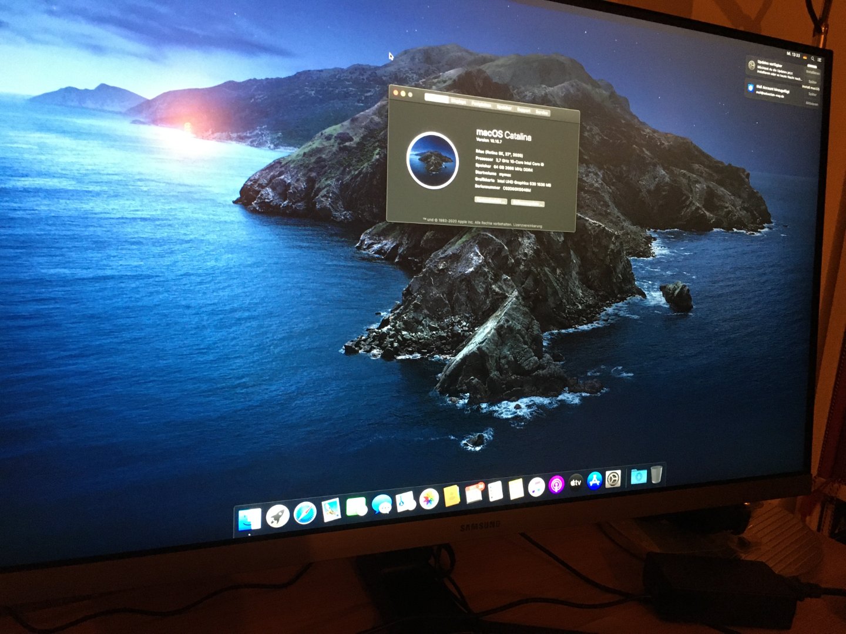Click the Startvolume row

point(493,174)
